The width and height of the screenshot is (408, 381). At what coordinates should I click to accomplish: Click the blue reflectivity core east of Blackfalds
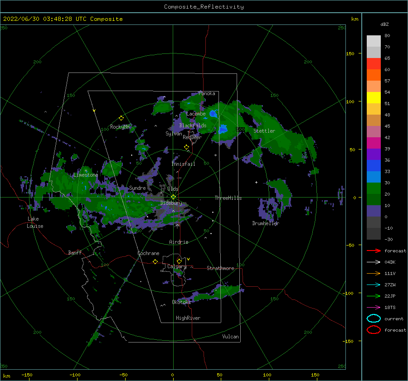tap(223, 129)
